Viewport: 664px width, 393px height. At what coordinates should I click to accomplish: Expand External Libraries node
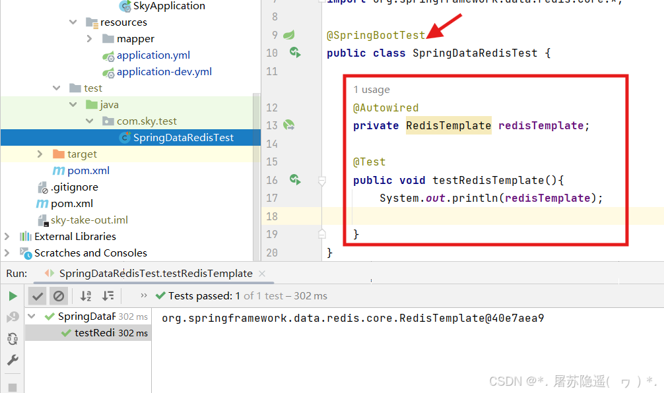pos(7,237)
